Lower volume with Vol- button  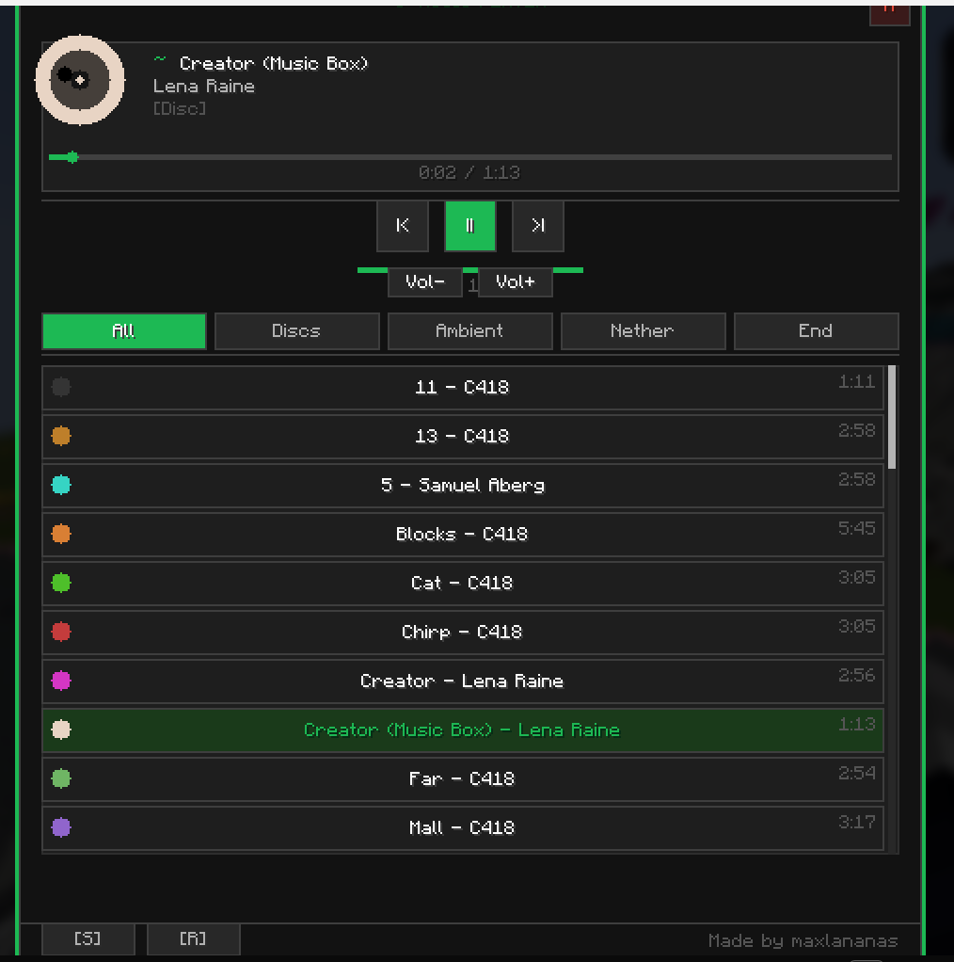tap(425, 282)
